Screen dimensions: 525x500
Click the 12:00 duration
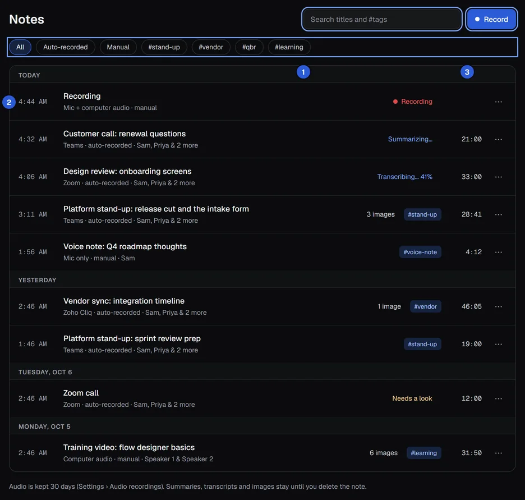[x=471, y=398]
